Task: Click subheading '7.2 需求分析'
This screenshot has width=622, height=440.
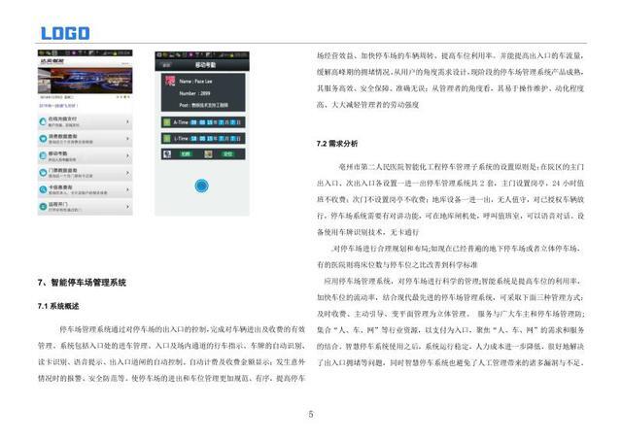Action: 337,144
